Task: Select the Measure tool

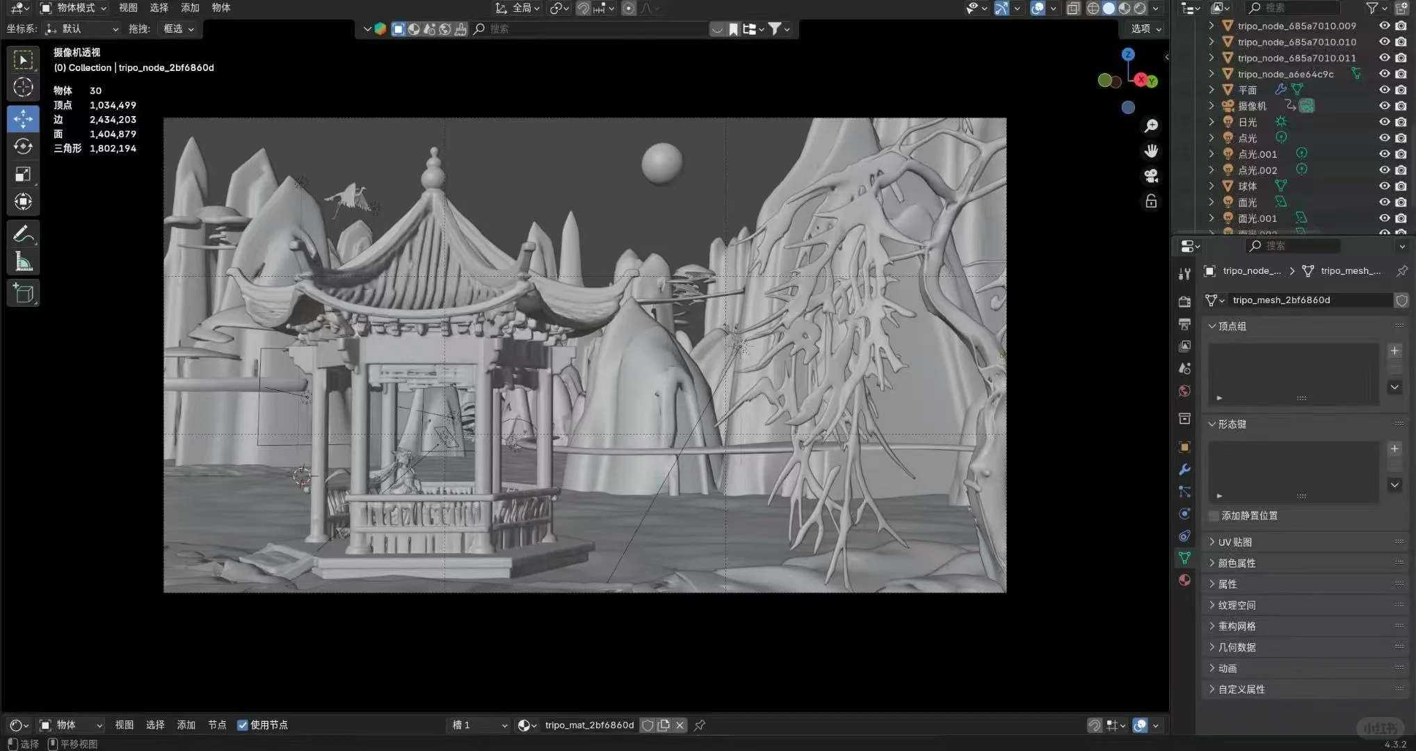Action: [x=23, y=262]
